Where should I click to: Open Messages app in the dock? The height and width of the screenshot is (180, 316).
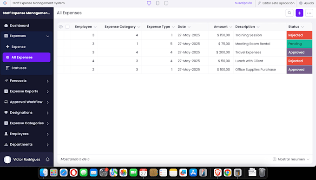[x=84, y=173]
